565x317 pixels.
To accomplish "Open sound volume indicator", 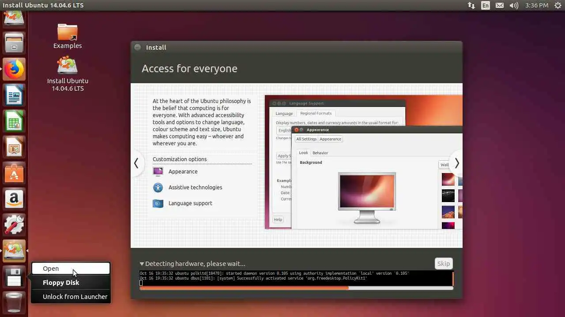I will [x=514, y=5].
